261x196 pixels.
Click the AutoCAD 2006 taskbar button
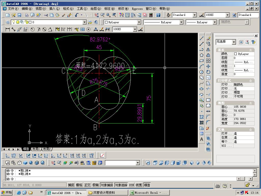[66, 193]
